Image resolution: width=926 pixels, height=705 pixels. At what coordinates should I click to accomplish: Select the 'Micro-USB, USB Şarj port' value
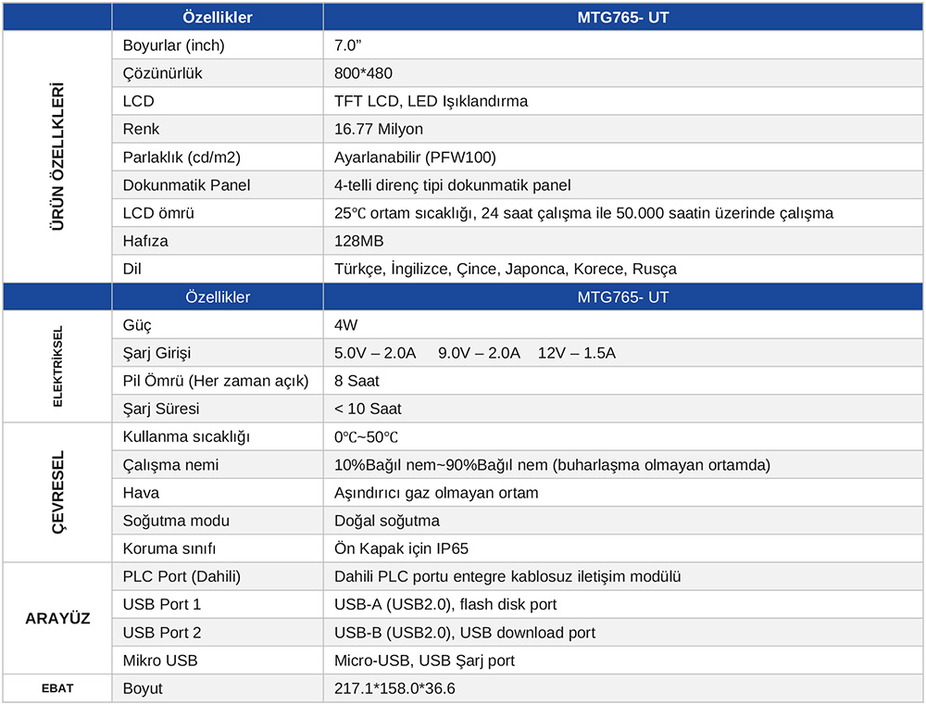tap(425, 661)
